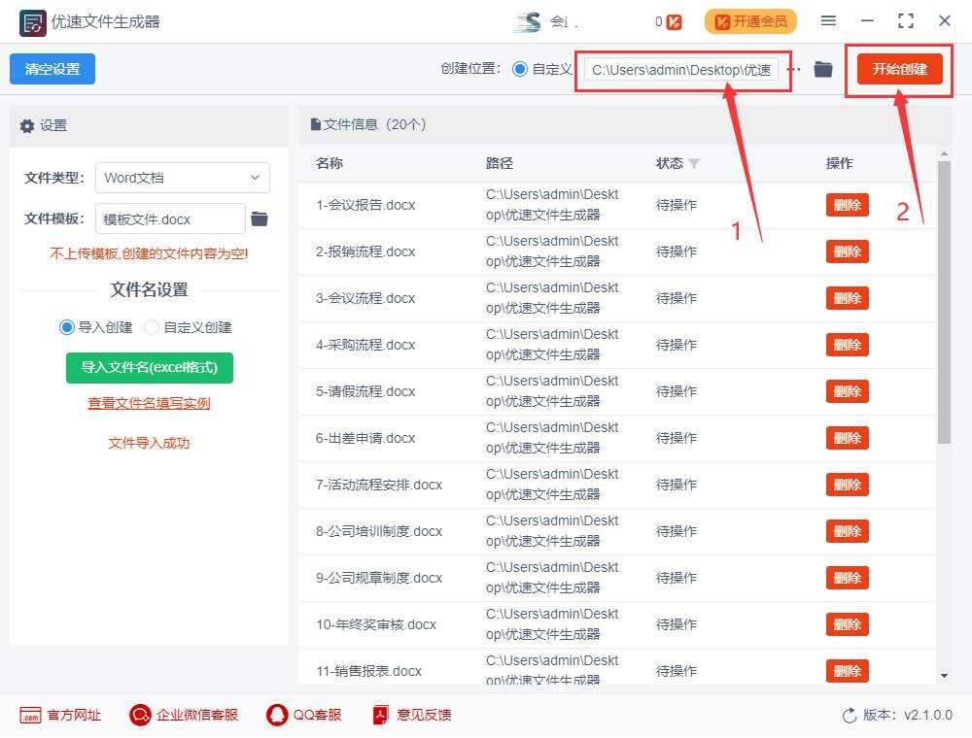
Task: Open the hamburger menu icon
Action: [828, 21]
